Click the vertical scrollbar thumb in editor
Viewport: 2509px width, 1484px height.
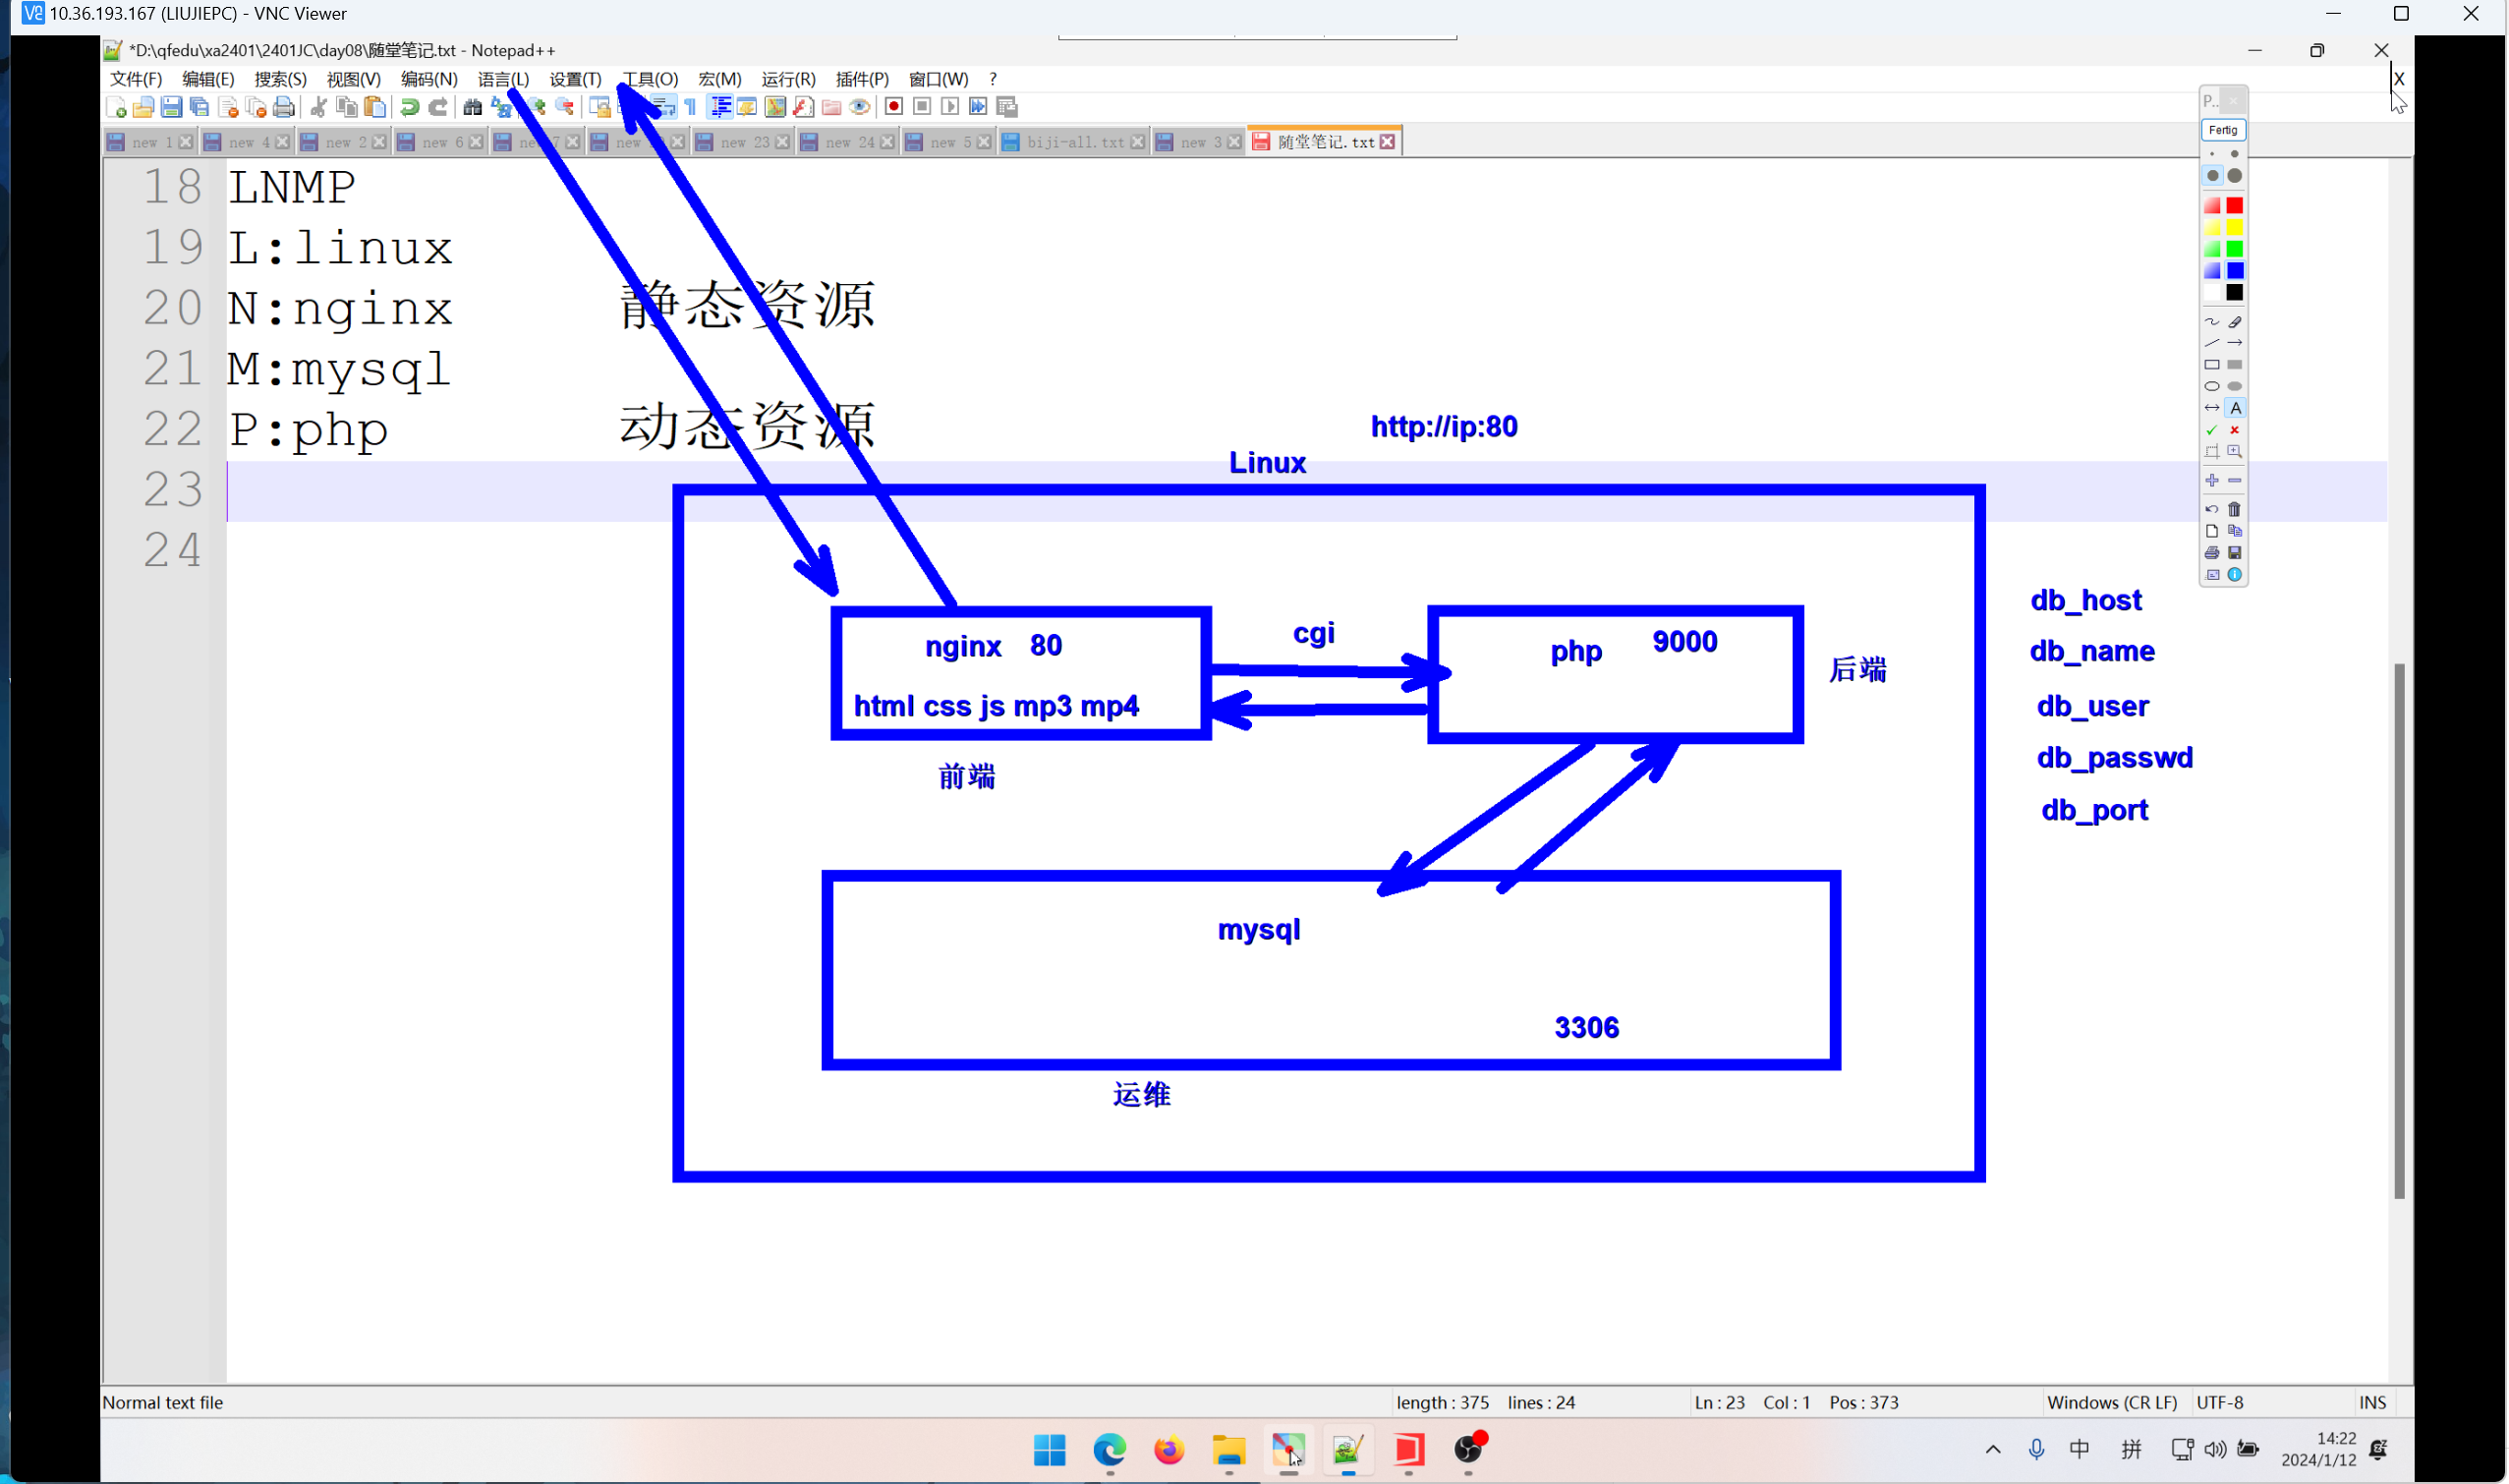2398,930
